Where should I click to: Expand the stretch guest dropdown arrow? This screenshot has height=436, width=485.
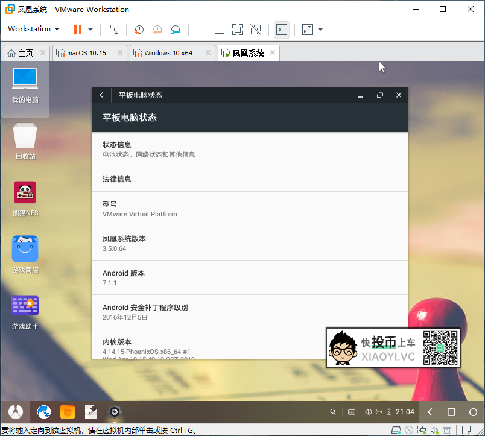tap(320, 30)
